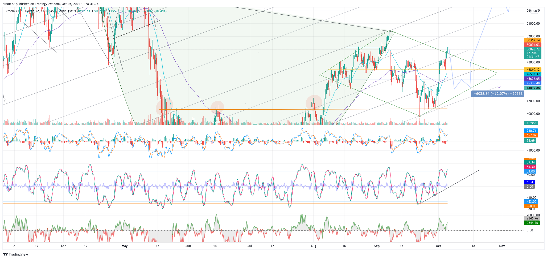Click the 19 date label on time axis

coord(36,246)
